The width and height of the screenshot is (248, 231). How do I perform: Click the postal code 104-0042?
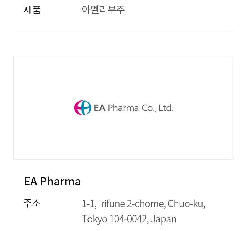128,219
